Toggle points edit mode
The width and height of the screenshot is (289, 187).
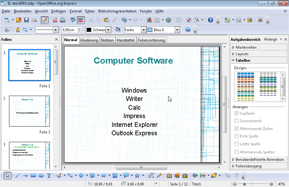point(151,175)
